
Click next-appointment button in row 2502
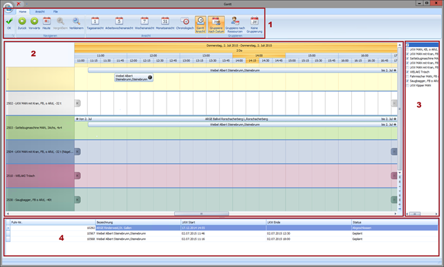click(394, 103)
